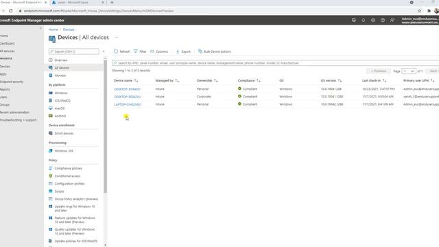Reload the page with browser reload button

tap(11, 11)
